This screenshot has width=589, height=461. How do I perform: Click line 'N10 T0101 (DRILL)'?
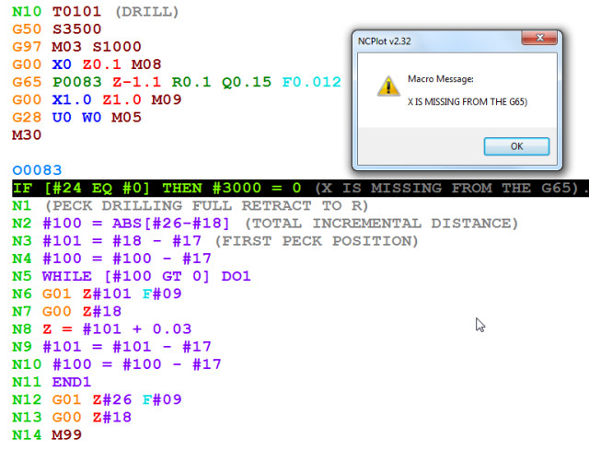coord(96,12)
